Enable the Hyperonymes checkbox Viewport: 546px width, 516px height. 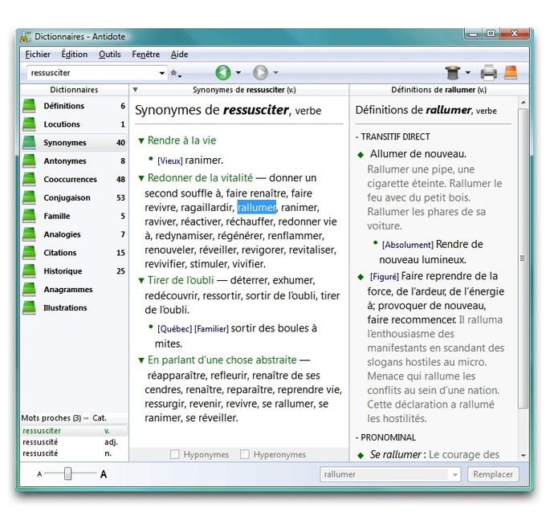tap(245, 454)
